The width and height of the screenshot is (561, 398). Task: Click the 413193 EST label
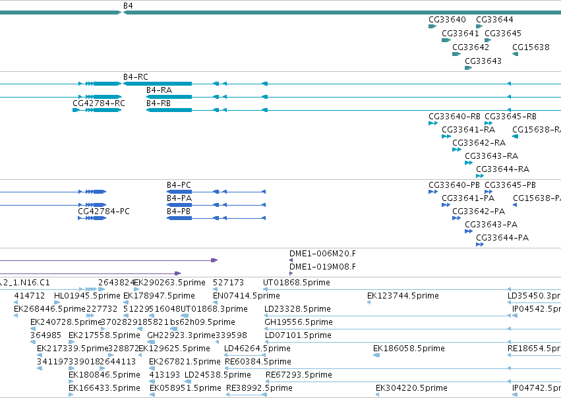[x=164, y=375]
